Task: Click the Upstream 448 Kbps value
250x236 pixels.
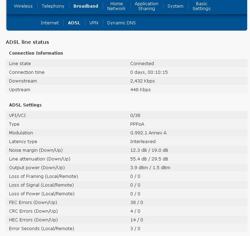Action: pos(140,90)
